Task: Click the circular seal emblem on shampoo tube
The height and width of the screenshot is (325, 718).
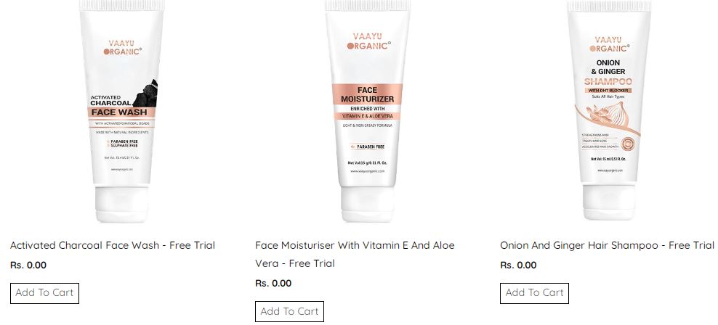Action: [629, 144]
